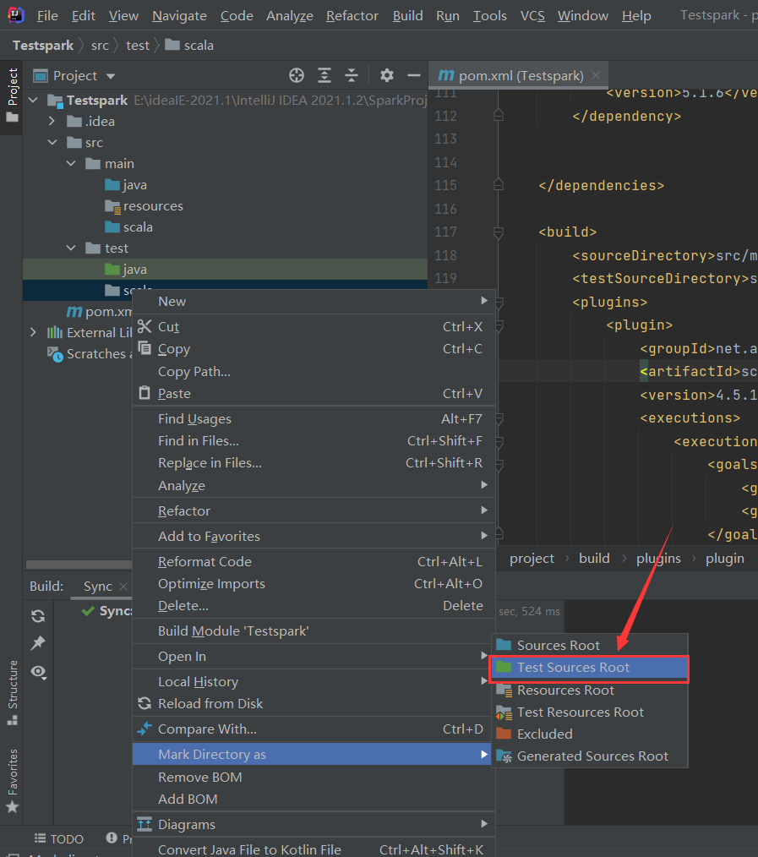This screenshot has width=758, height=857.
Task: Open the TODO tool window
Action: coord(59,839)
